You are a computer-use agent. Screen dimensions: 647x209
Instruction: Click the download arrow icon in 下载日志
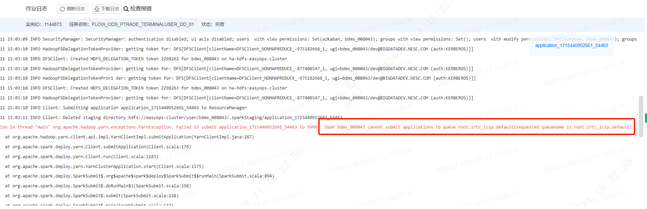coord(97,9)
